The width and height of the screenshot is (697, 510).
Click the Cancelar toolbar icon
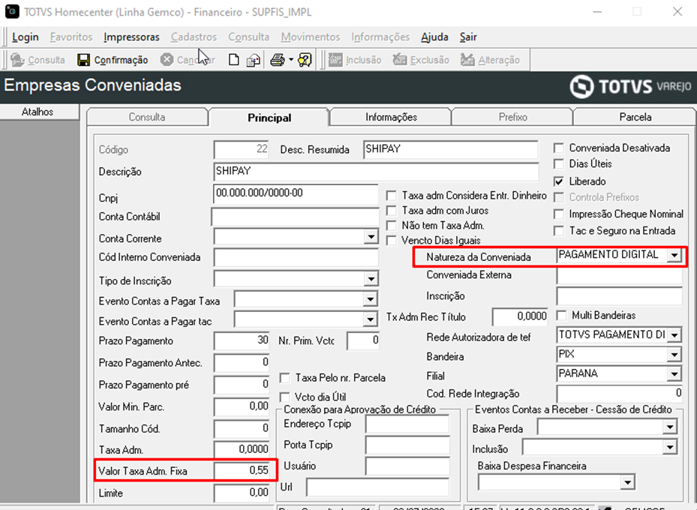pos(167,59)
